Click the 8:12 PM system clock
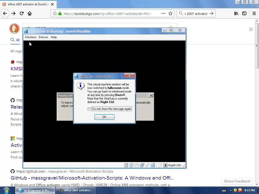The height and width of the screenshot is (194, 259). tap(250, 190)
